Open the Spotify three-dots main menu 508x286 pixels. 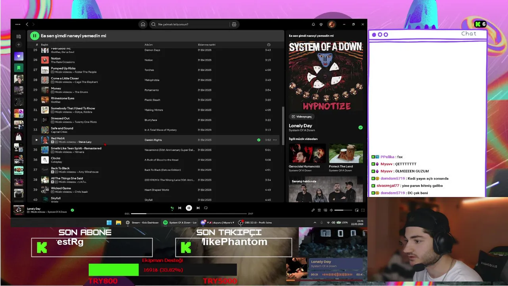[18, 24]
